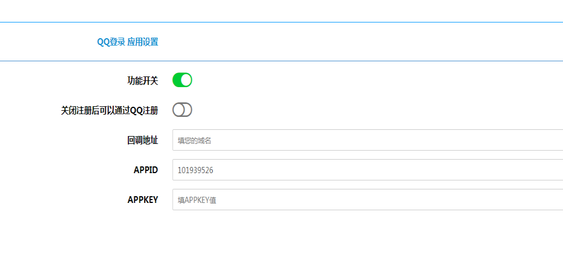Click the 回调地址 domain input field
The height and width of the screenshot is (276, 563).
point(368,140)
